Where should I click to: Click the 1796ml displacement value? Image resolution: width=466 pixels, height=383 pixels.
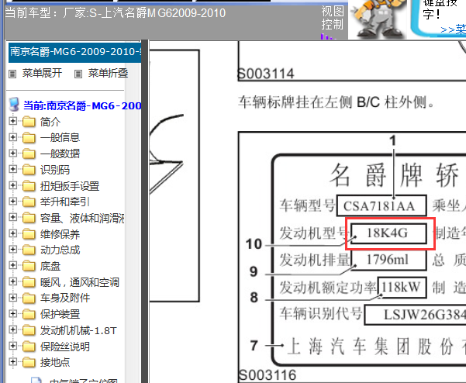pyautogui.click(x=388, y=260)
